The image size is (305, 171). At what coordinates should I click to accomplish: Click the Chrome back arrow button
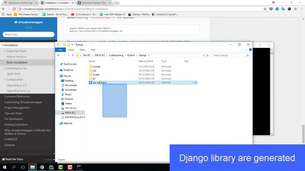[3, 9]
